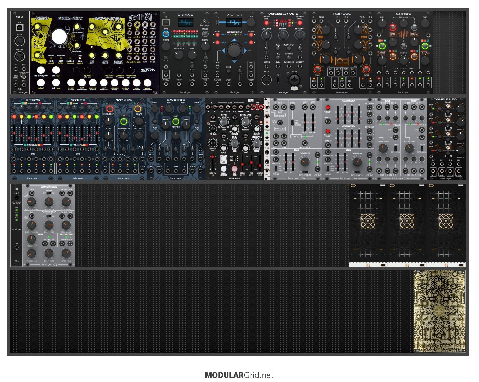Flip the EXT/LFO/NOISE switch on module 150
The width and height of the screenshot is (479, 382).
(x=292, y=123)
